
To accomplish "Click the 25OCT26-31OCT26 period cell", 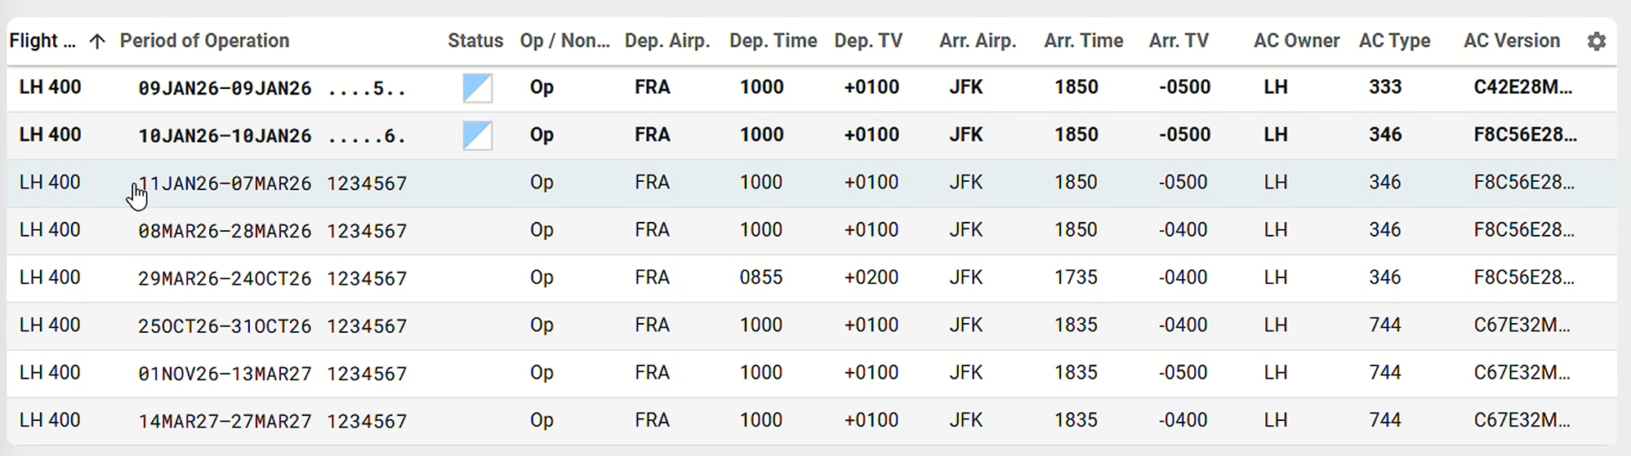I will point(225,326).
